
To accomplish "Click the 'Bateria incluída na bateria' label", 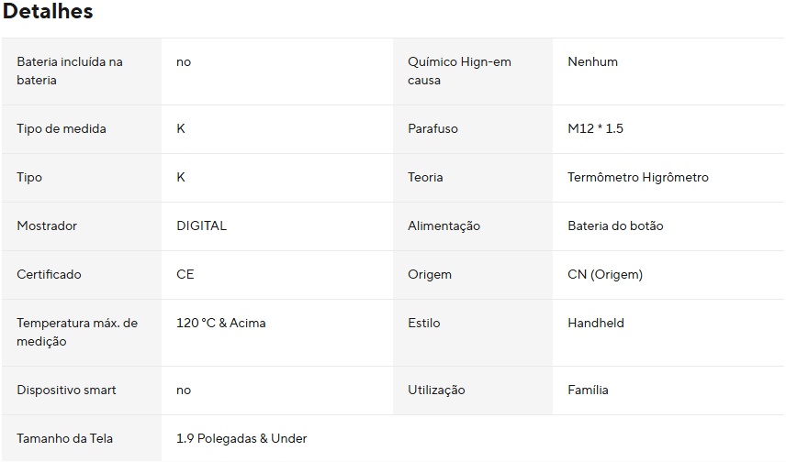I will (70, 71).
